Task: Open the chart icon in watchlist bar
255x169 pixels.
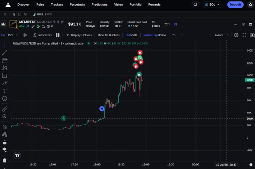Action: click(x=19, y=14)
